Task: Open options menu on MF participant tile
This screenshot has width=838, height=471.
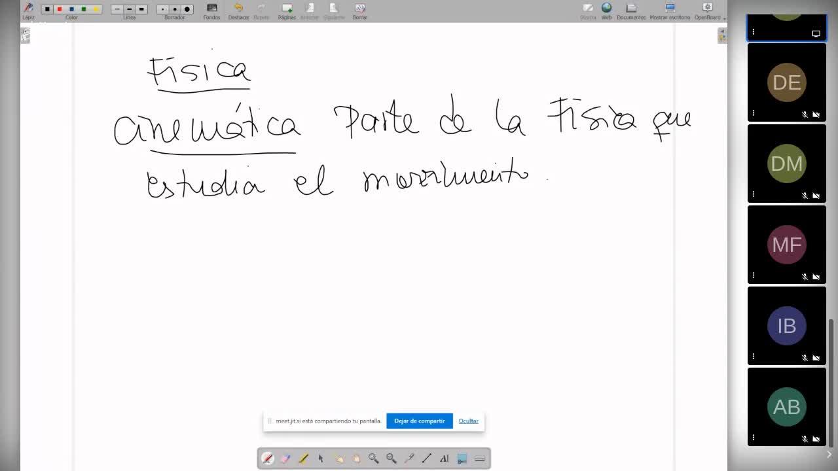Action: (754, 275)
